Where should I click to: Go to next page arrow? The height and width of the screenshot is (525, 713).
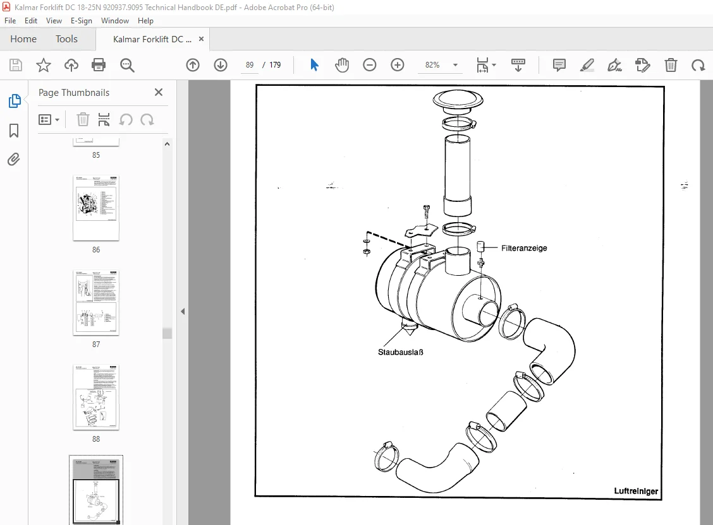pyautogui.click(x=221, y=65)
